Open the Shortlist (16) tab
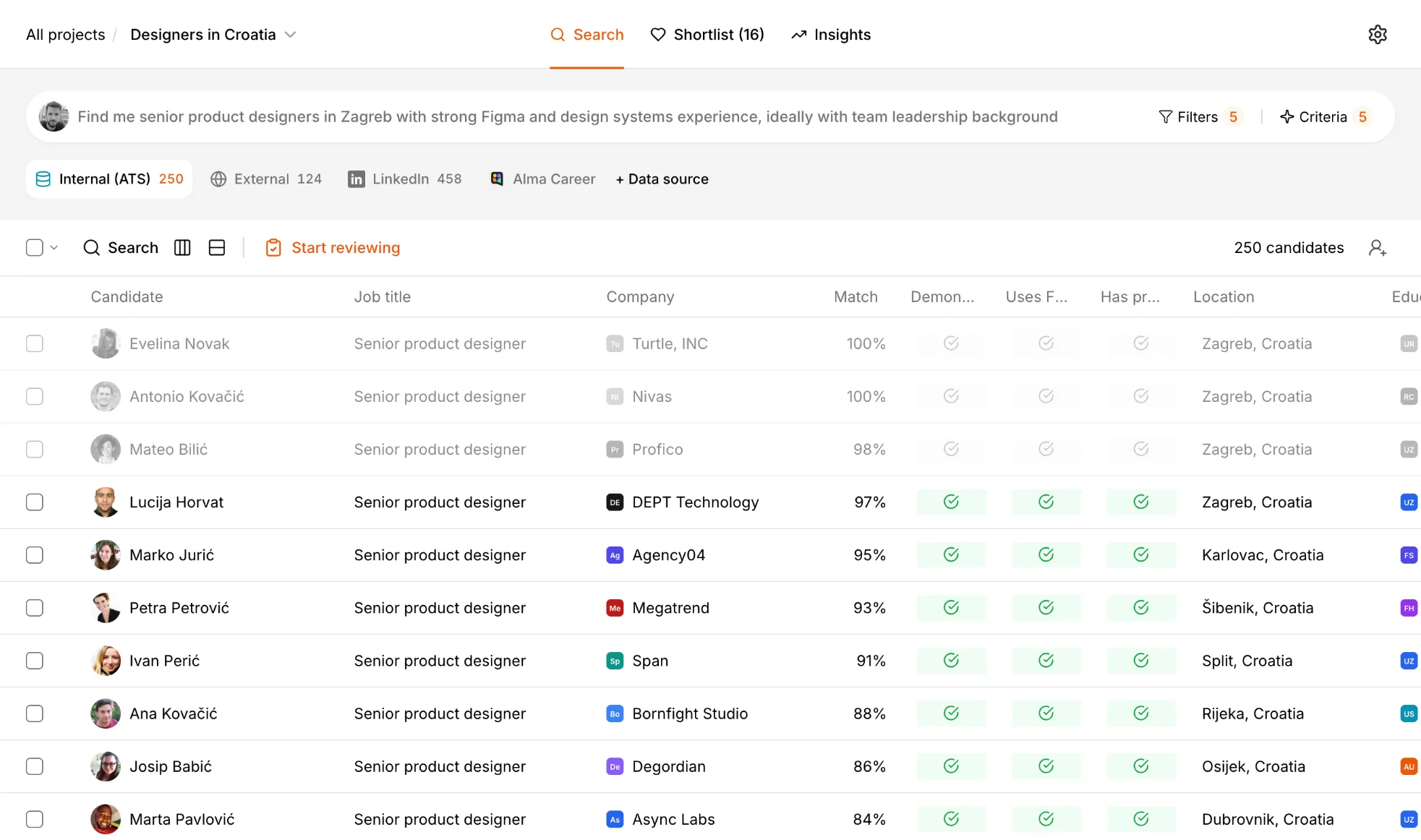This screenshot has height=840, width=1421. (x=707, y=35)
